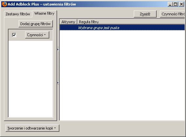Sort by the Aktywny column header

coord(68,22)
